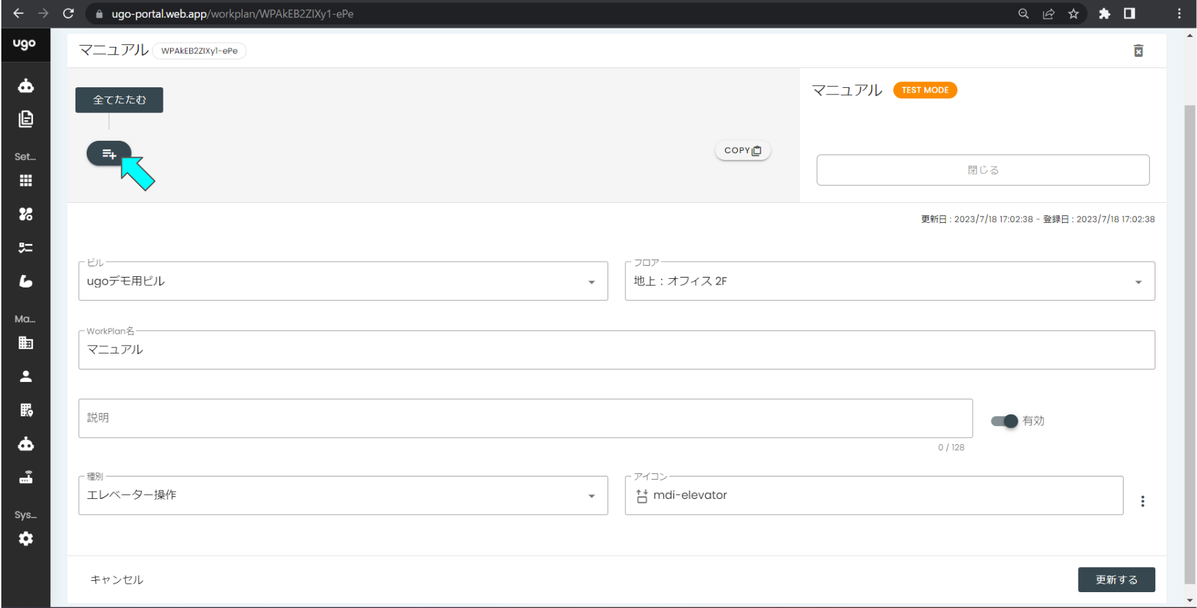
Task: Click the COPY button above the form
Action: point(742,150)
